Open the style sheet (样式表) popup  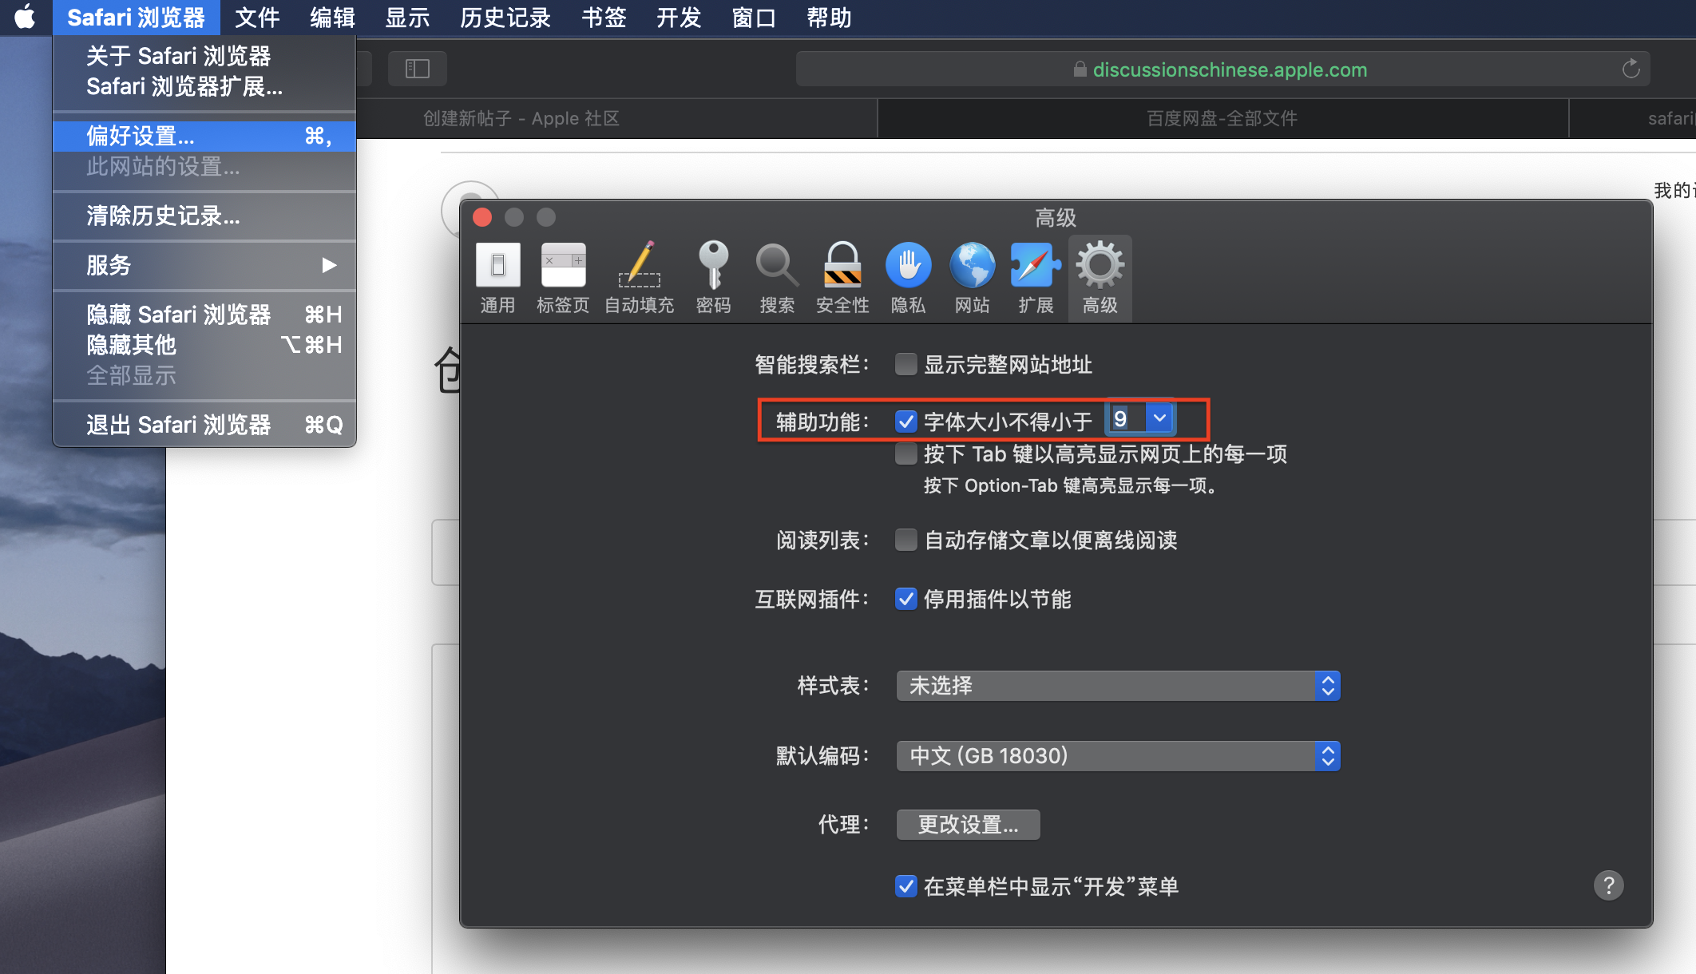click(1118, 686)
